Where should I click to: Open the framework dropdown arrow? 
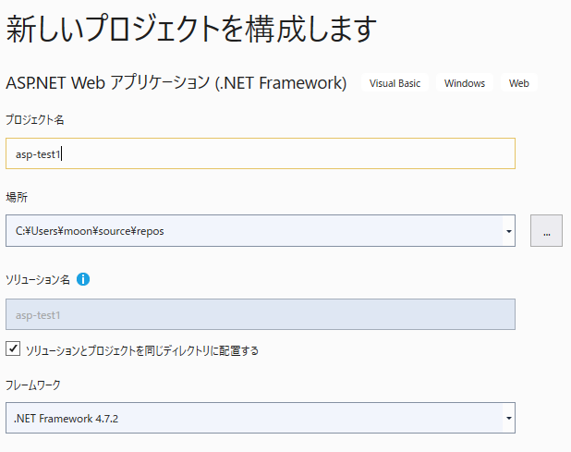[509, 419]
